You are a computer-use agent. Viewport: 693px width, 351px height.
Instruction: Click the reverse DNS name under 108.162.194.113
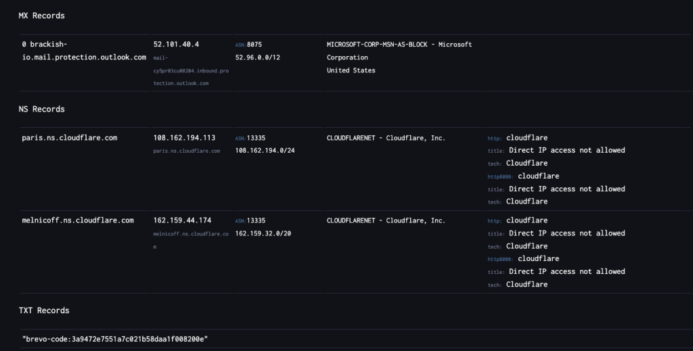pos(186,151)
